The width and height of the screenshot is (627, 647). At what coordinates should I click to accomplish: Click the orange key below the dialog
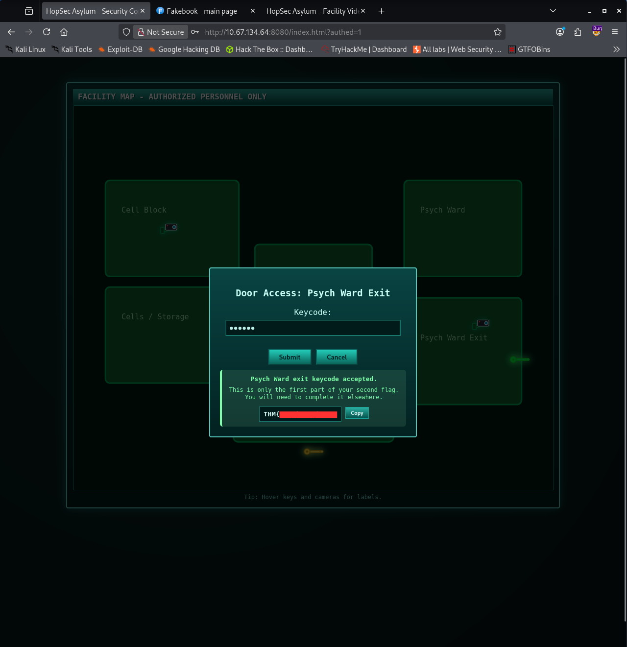click(313, 452)
